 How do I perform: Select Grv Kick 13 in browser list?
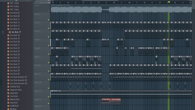(15, 26)
